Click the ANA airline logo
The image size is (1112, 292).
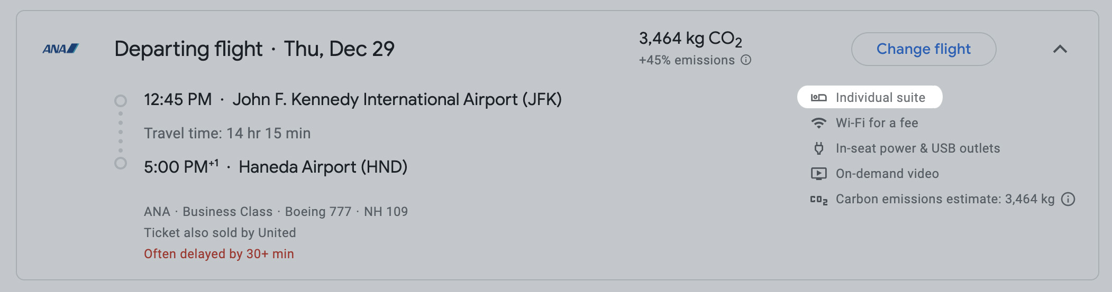pos(61,49)
